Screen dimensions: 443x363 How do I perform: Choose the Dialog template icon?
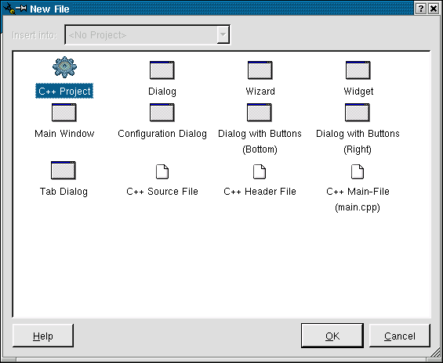[162, 70]
